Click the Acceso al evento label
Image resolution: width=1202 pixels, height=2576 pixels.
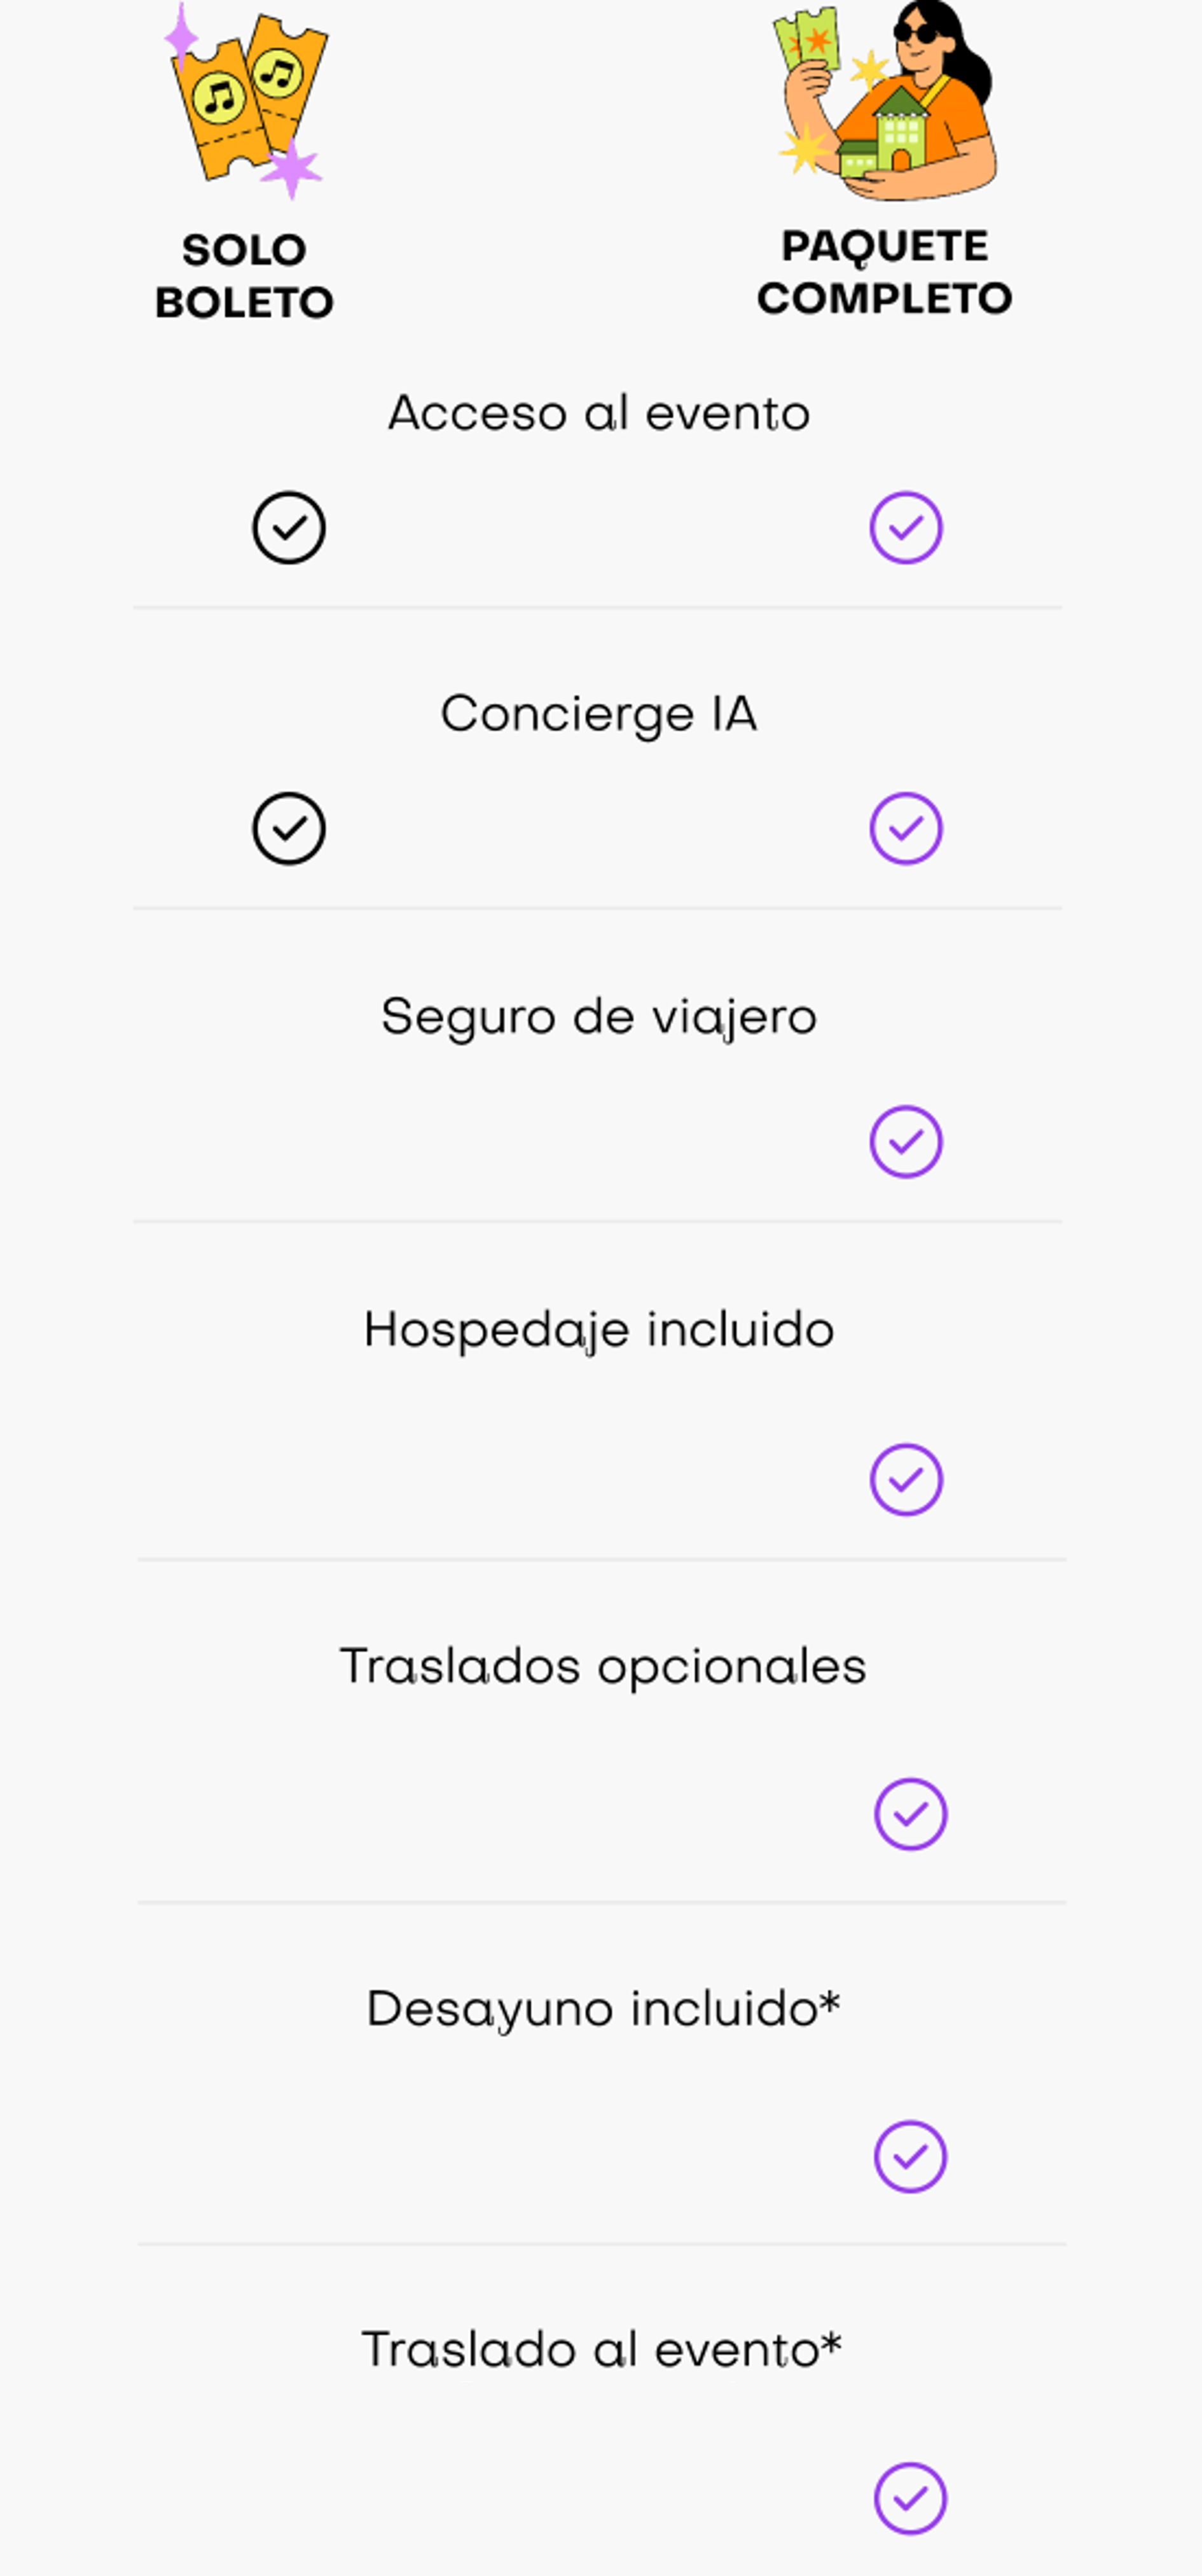pyautogui.click(x=599, y=413)
